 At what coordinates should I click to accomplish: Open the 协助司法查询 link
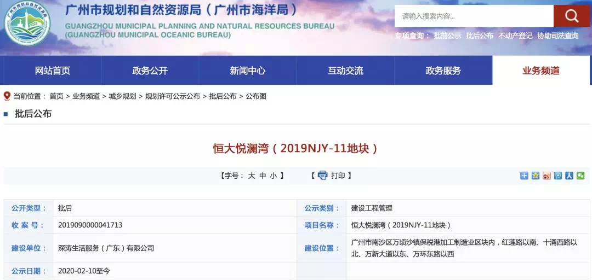coord(557,36)
